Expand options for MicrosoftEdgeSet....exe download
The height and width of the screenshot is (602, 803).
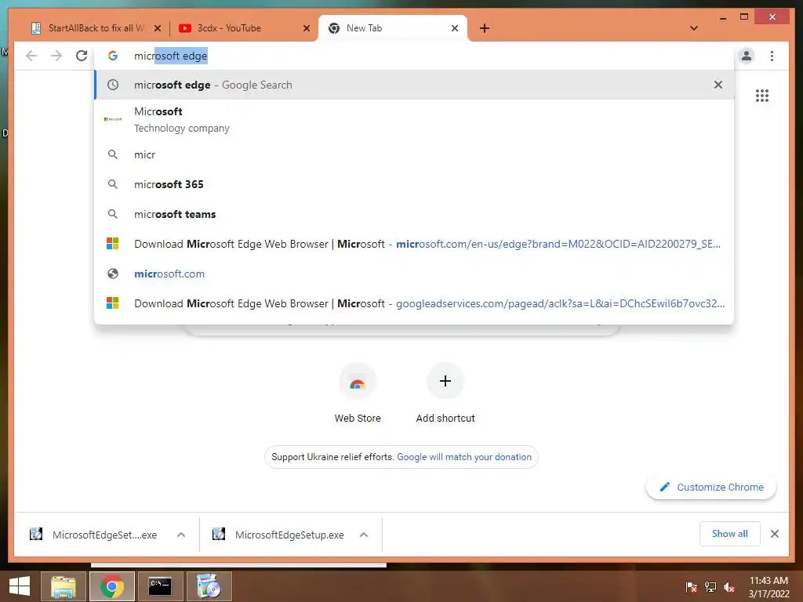[x=181, y=535]
